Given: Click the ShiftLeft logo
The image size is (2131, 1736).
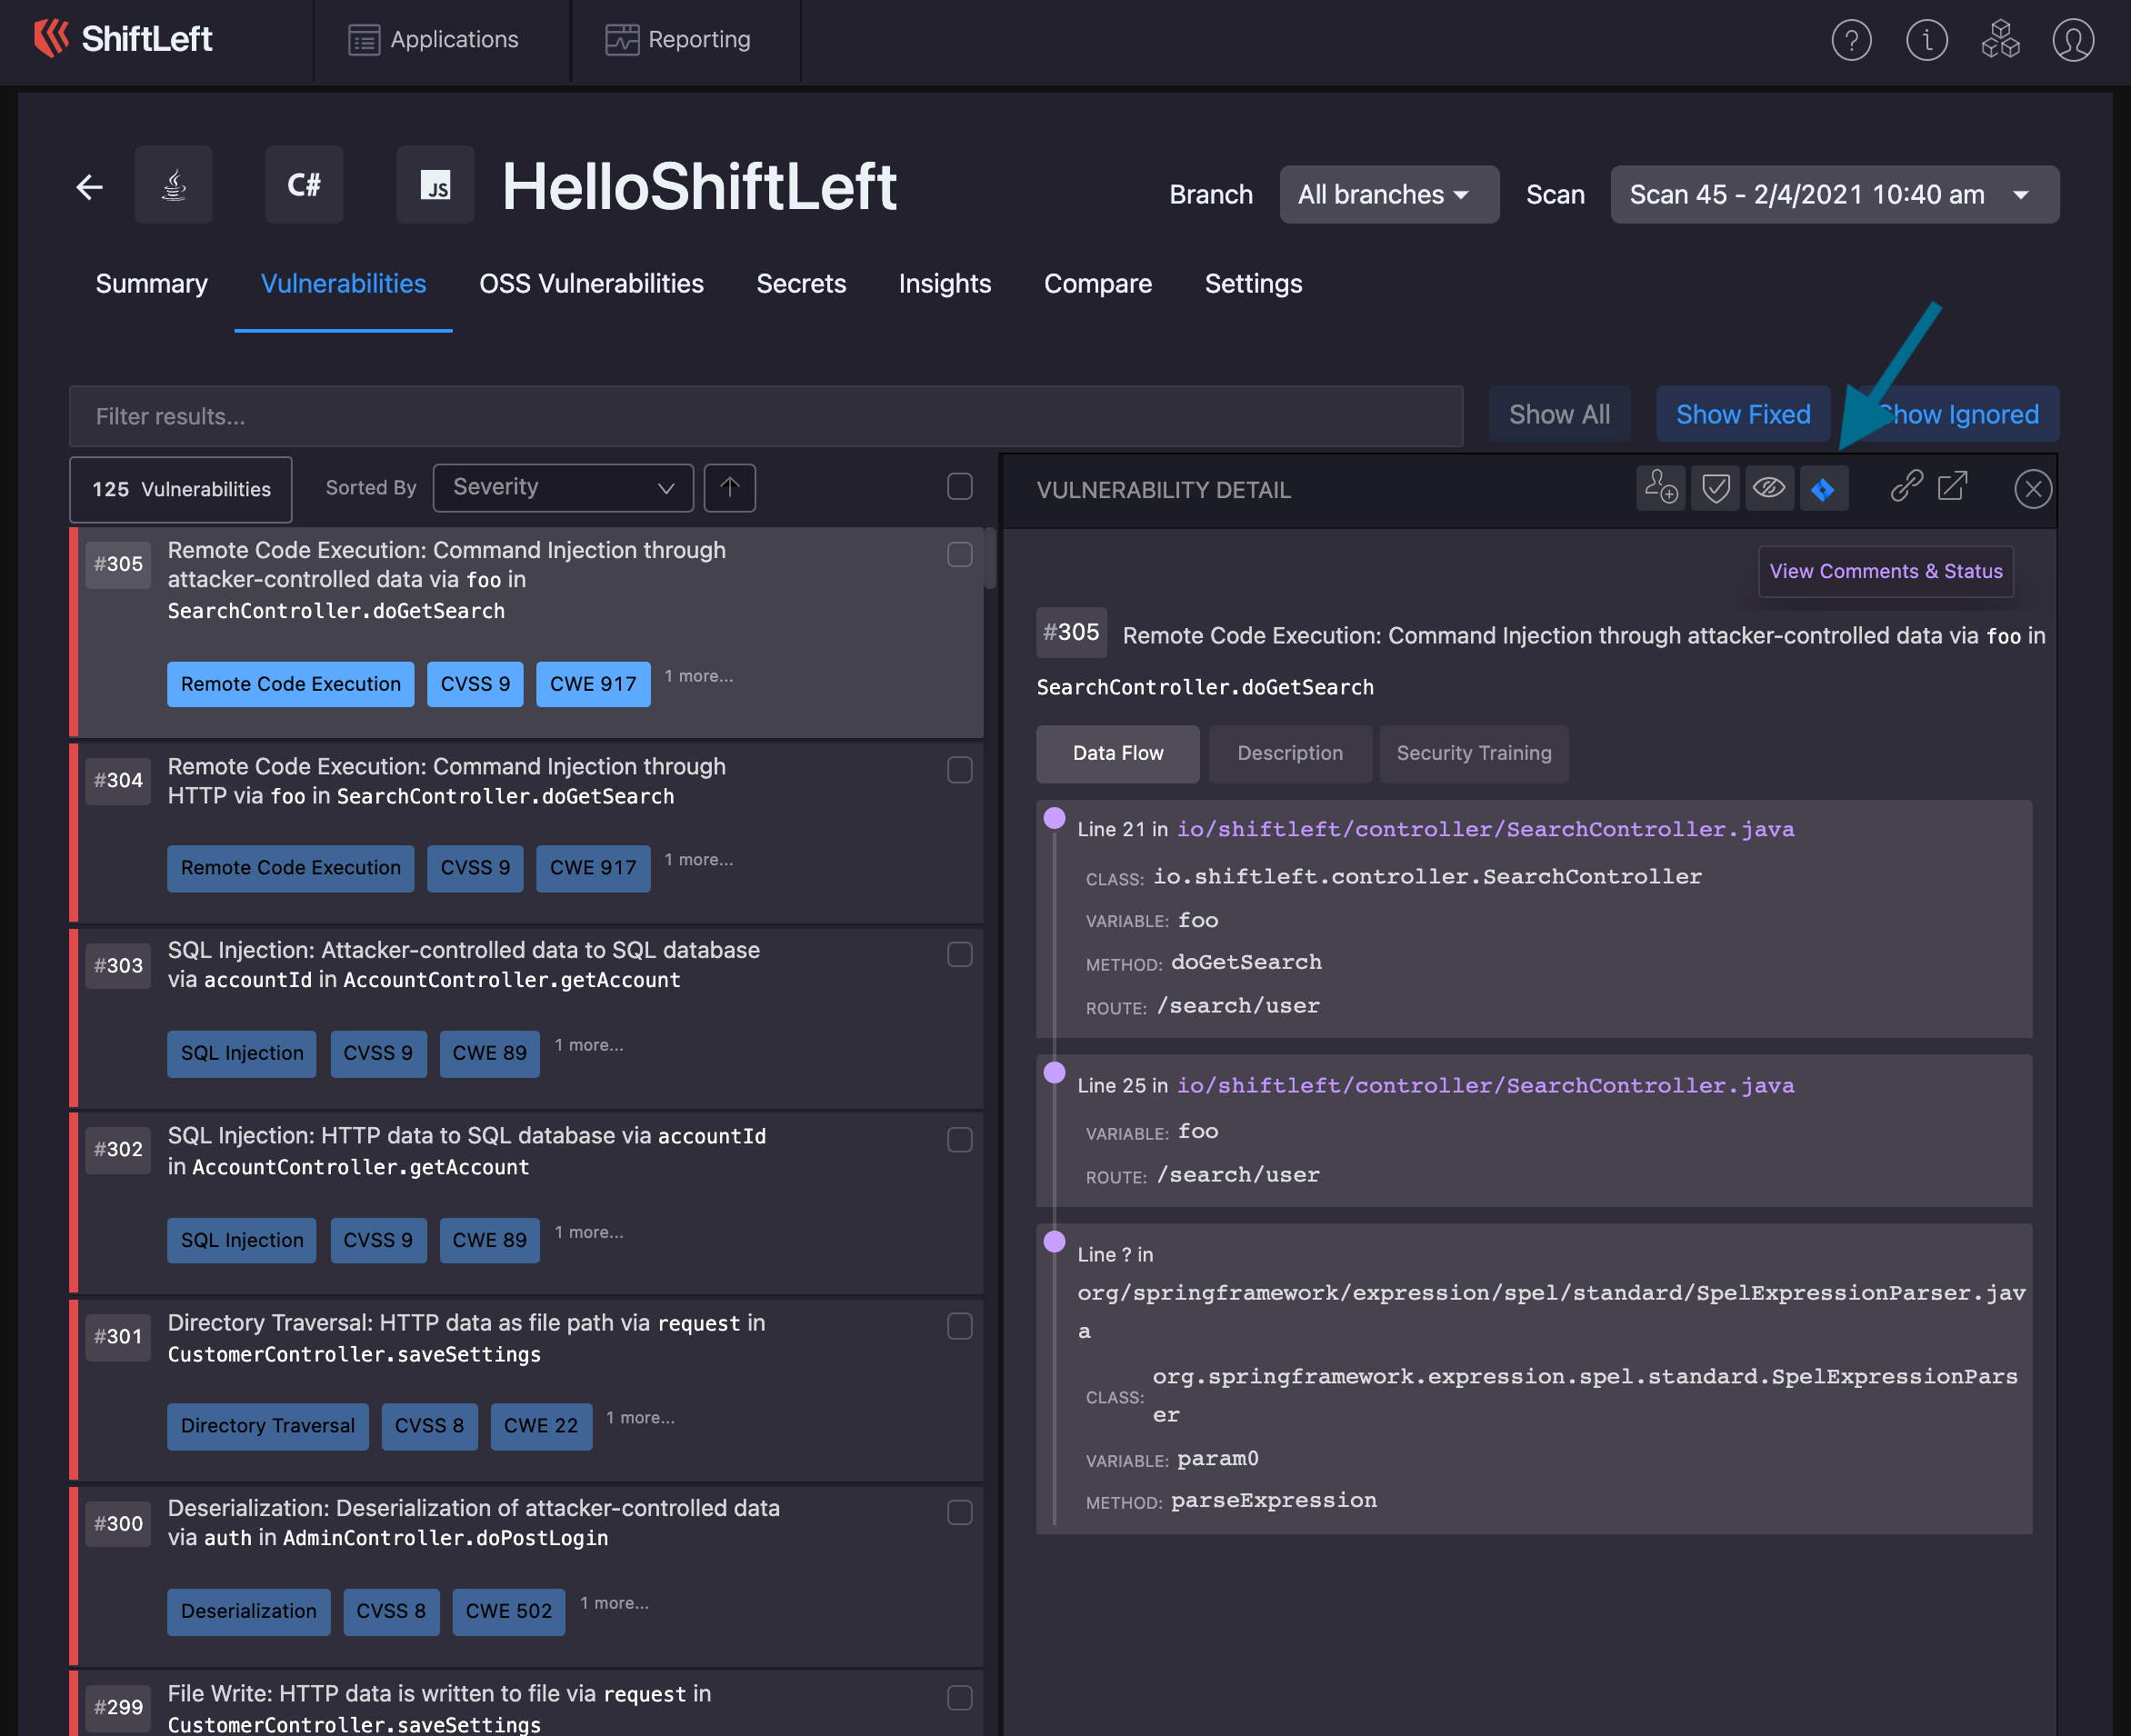Looking at the screenshot, I should (x=123, y=39).
